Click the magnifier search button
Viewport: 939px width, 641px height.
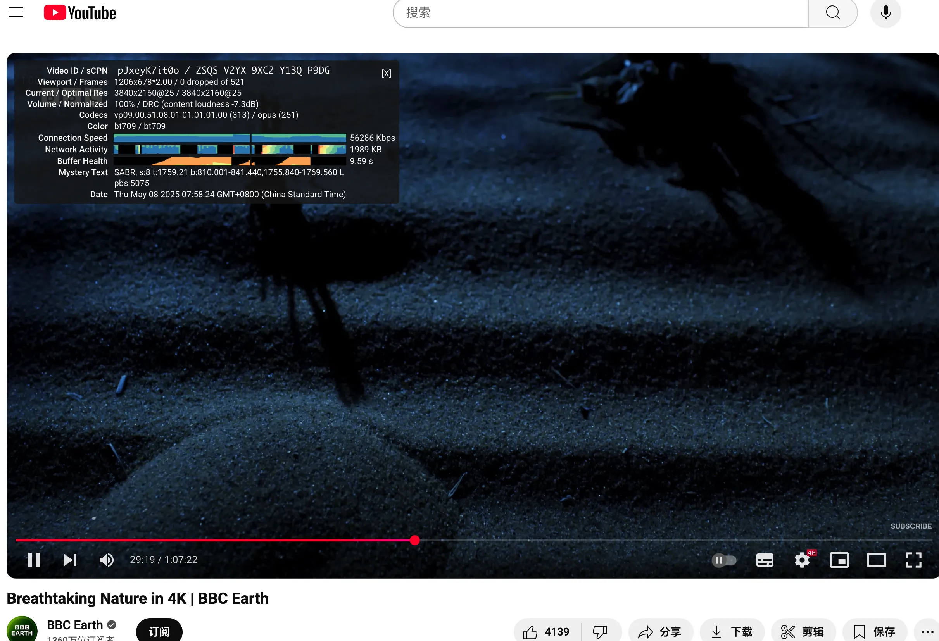[833, 13]
